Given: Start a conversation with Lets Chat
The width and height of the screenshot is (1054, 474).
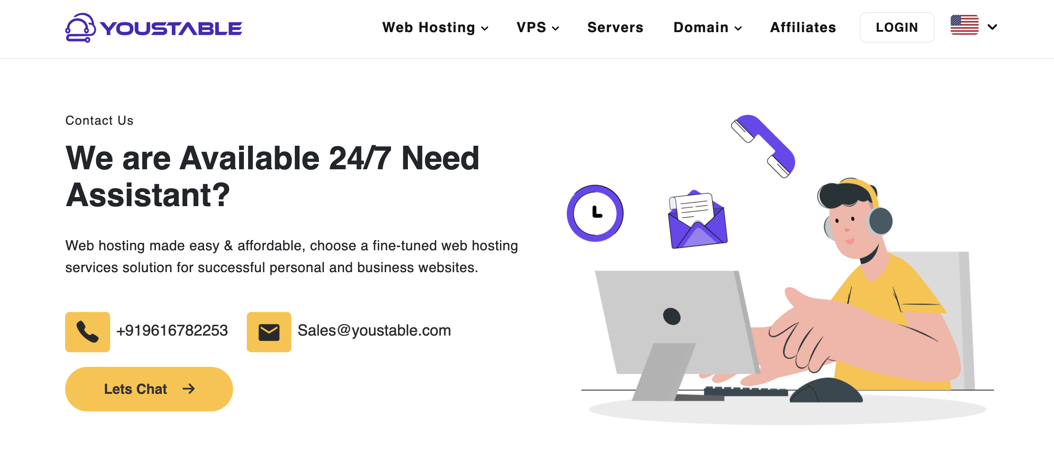Looking at the screenshot, I should click(x=149, y=389).
